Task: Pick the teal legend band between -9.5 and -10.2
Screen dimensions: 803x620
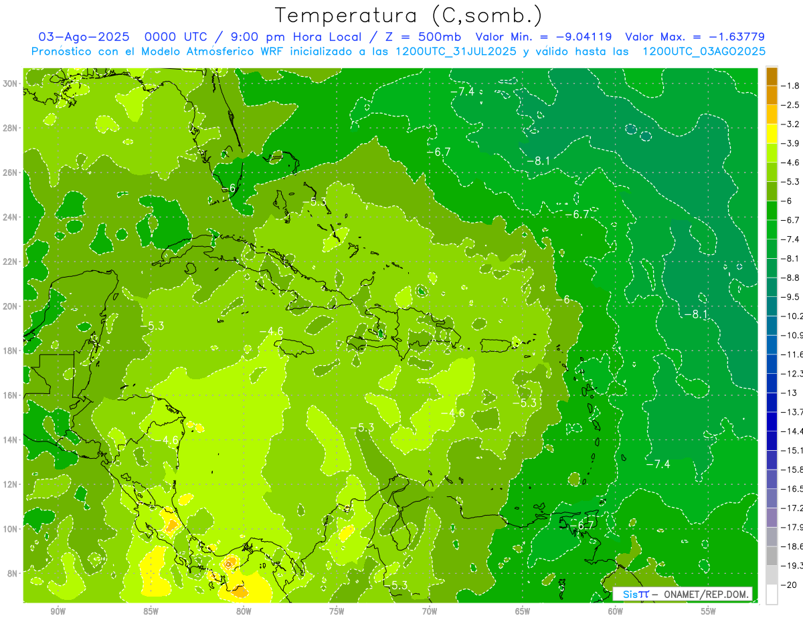Action: point(772,306)
